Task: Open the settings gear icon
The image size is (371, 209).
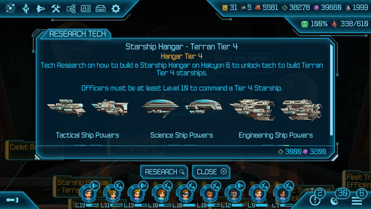Action: coord(116,9)
